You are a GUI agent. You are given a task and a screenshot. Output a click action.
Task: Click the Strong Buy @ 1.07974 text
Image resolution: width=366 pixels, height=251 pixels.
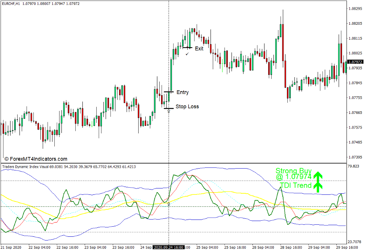294,173
